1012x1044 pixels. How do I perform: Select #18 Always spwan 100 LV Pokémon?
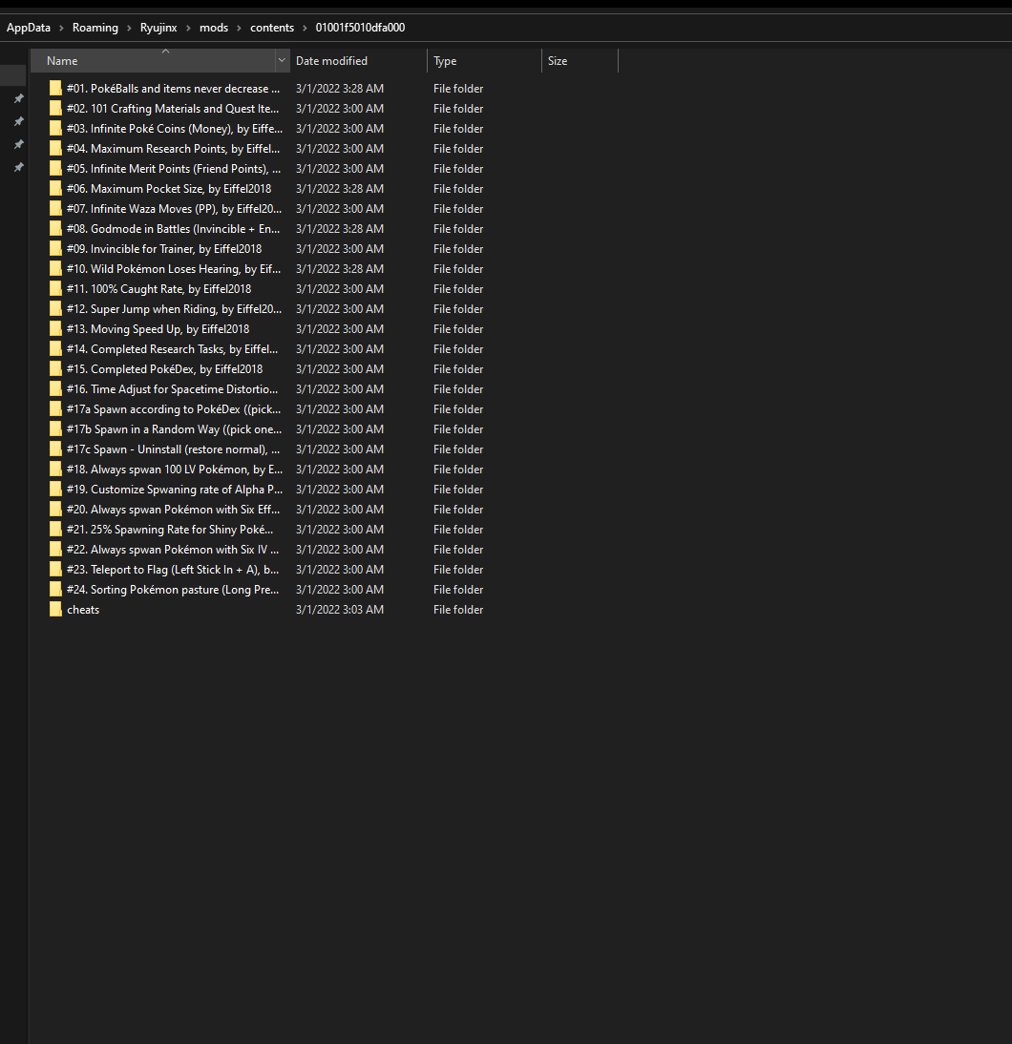(175, 469)
